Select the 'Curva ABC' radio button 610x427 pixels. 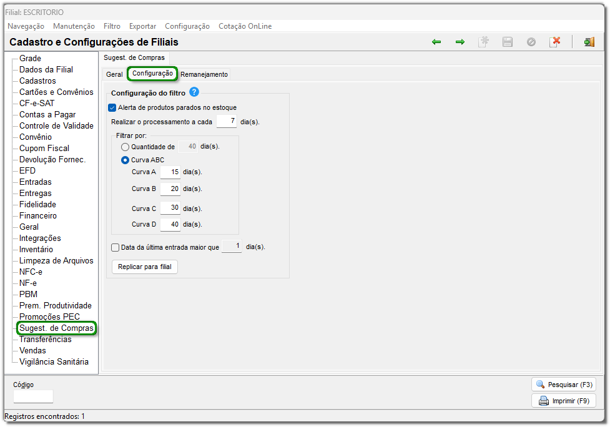(x=125, y=160)
